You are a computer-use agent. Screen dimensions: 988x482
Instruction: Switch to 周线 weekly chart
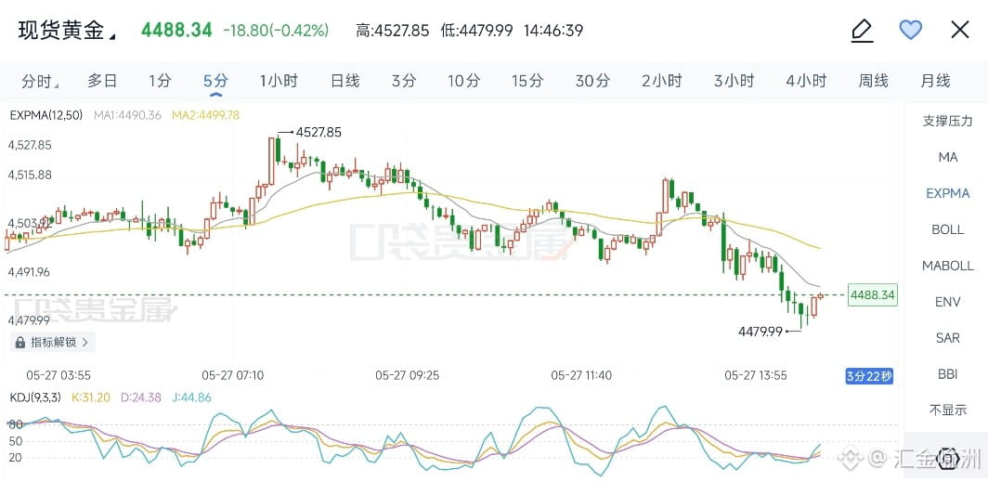(x=873, y=81)
